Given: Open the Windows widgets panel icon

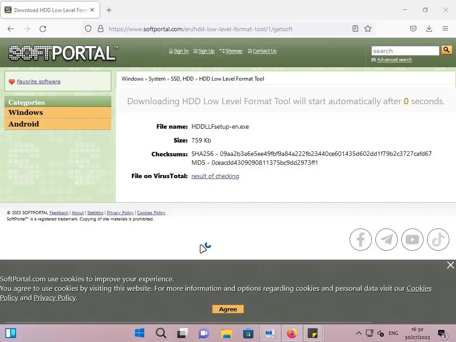Looking at the screenshot, I should (11, 333).
